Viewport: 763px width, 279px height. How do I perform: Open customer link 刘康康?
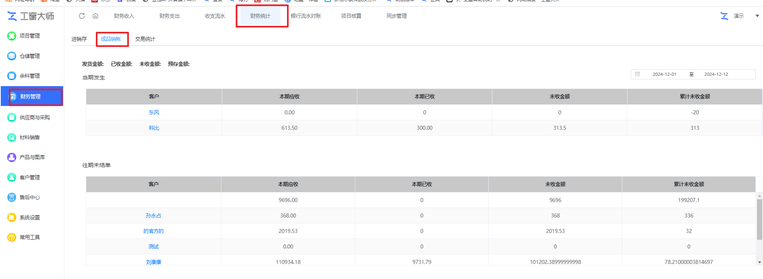pyautogui.click(x=153, y=262)
